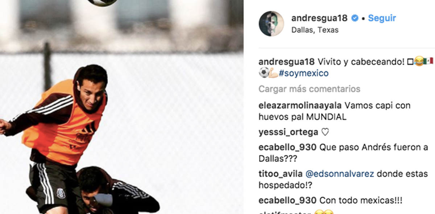View titoo_avila commenter profile
The height and width of the screenshot is (214, 435).
[x=281, y=174]
